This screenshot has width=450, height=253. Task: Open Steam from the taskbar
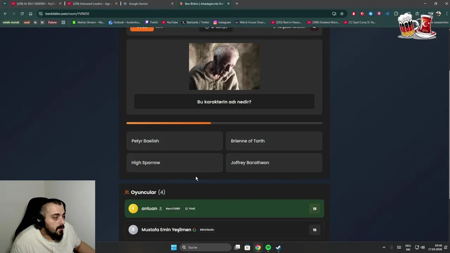click(278, 247)
